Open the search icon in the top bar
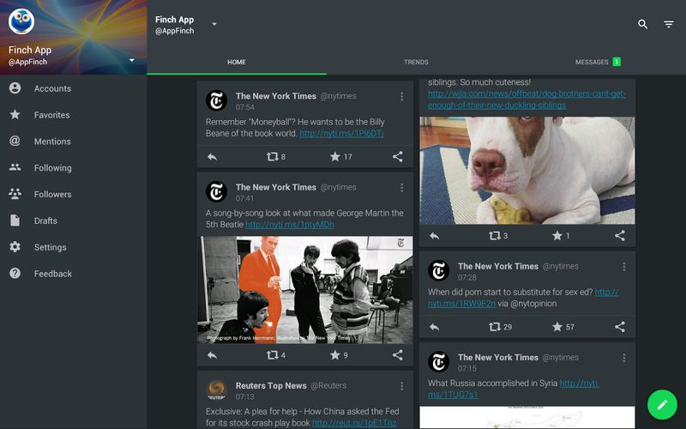Screen dimensions: 686x429 pyautogui.click(x=642, y=25)
